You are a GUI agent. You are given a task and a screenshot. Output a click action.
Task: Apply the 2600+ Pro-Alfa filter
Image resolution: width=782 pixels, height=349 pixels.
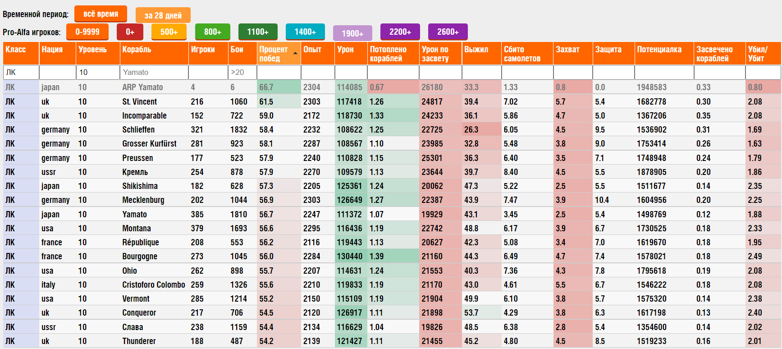(448, 32)
